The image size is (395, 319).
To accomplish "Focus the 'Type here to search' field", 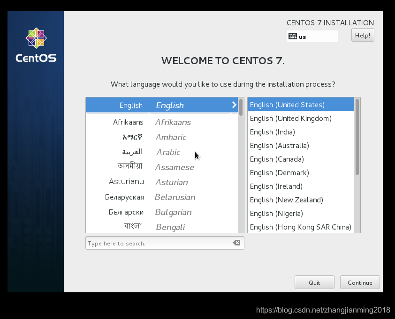I will 165,243.
